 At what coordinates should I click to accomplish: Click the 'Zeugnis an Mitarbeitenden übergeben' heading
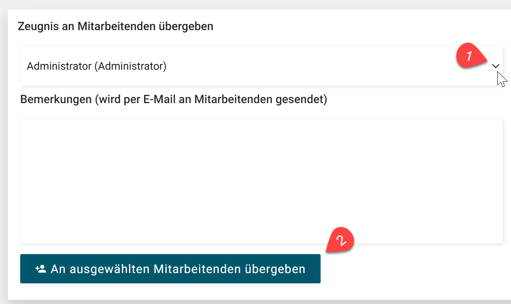click(115, 26)
